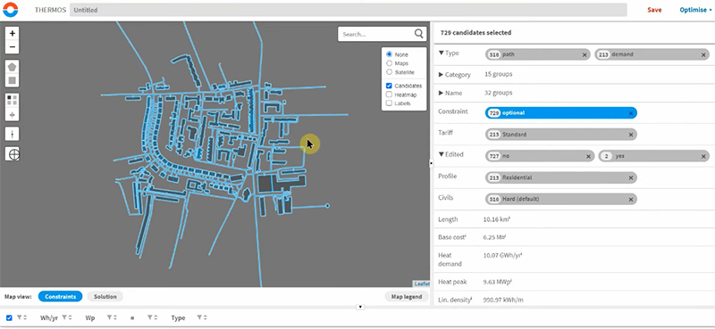The height and width of the screenshot is (329, 715).
Task: Select the polygon draw selection tool
Action: click(x=13, y=67)
